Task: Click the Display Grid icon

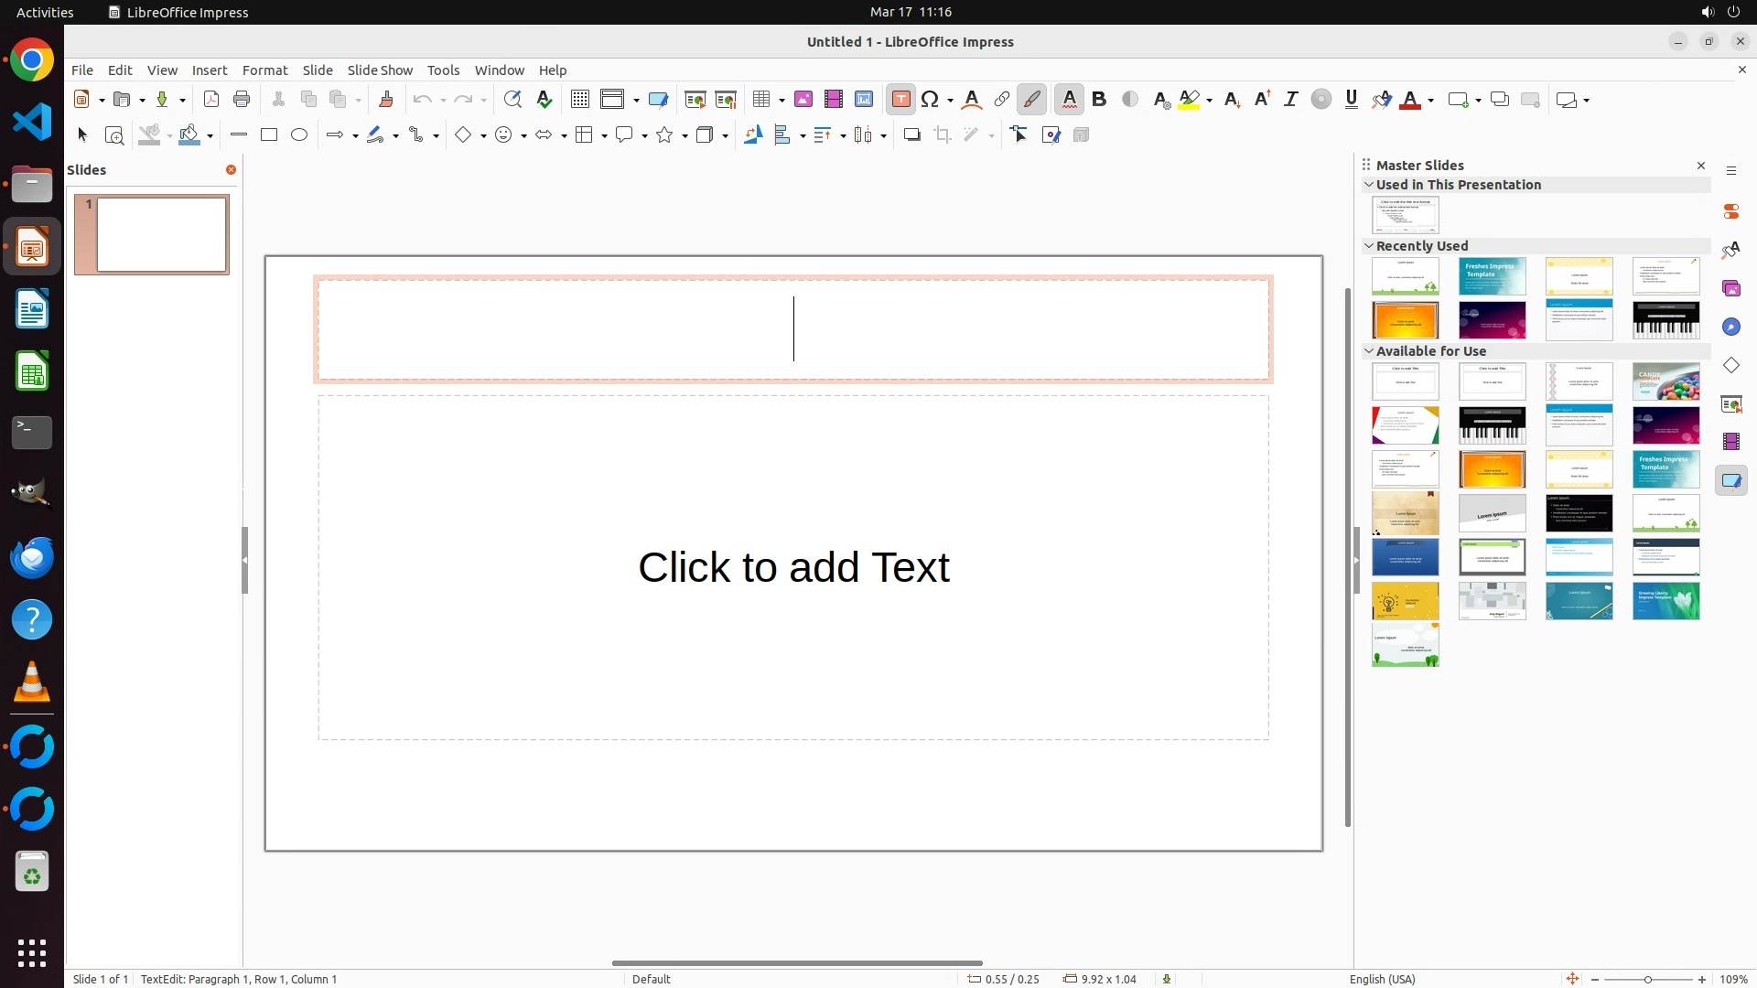Action: click(579, 100)
